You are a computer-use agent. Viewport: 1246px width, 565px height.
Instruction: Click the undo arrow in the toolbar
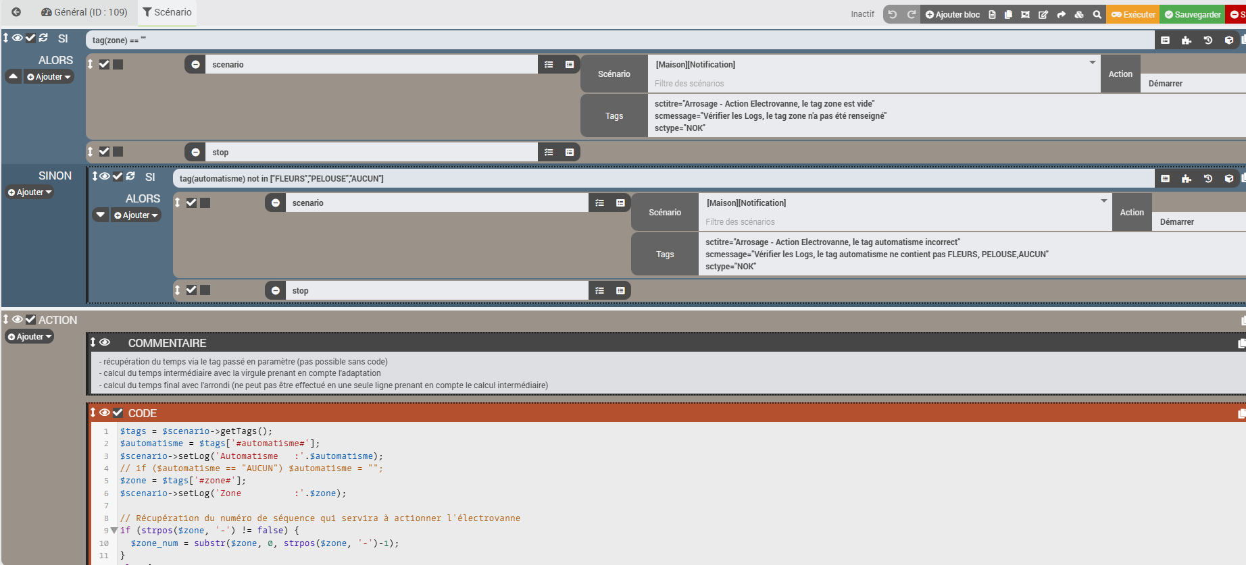[x=893, y=14]
